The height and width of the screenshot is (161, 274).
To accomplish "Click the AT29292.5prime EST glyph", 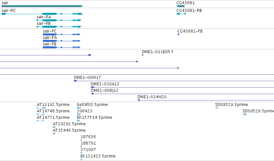I will (x=54, y=127).
